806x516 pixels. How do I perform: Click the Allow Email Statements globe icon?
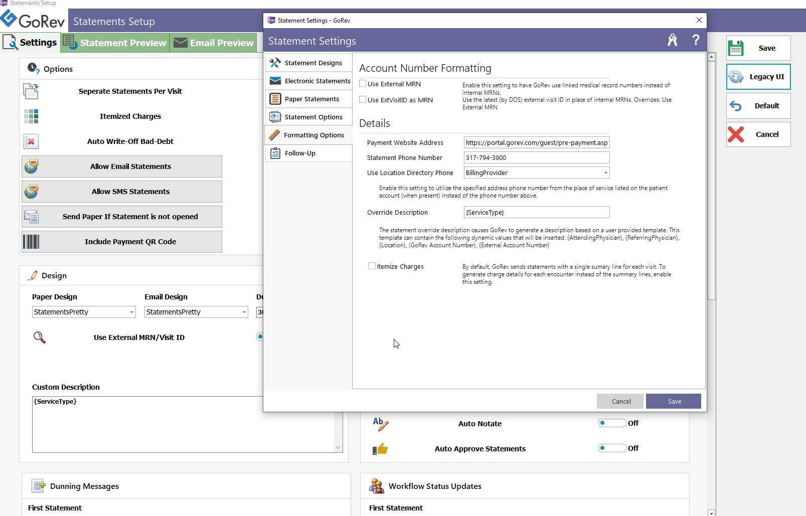pyautogui.click(x=31, y=166)
